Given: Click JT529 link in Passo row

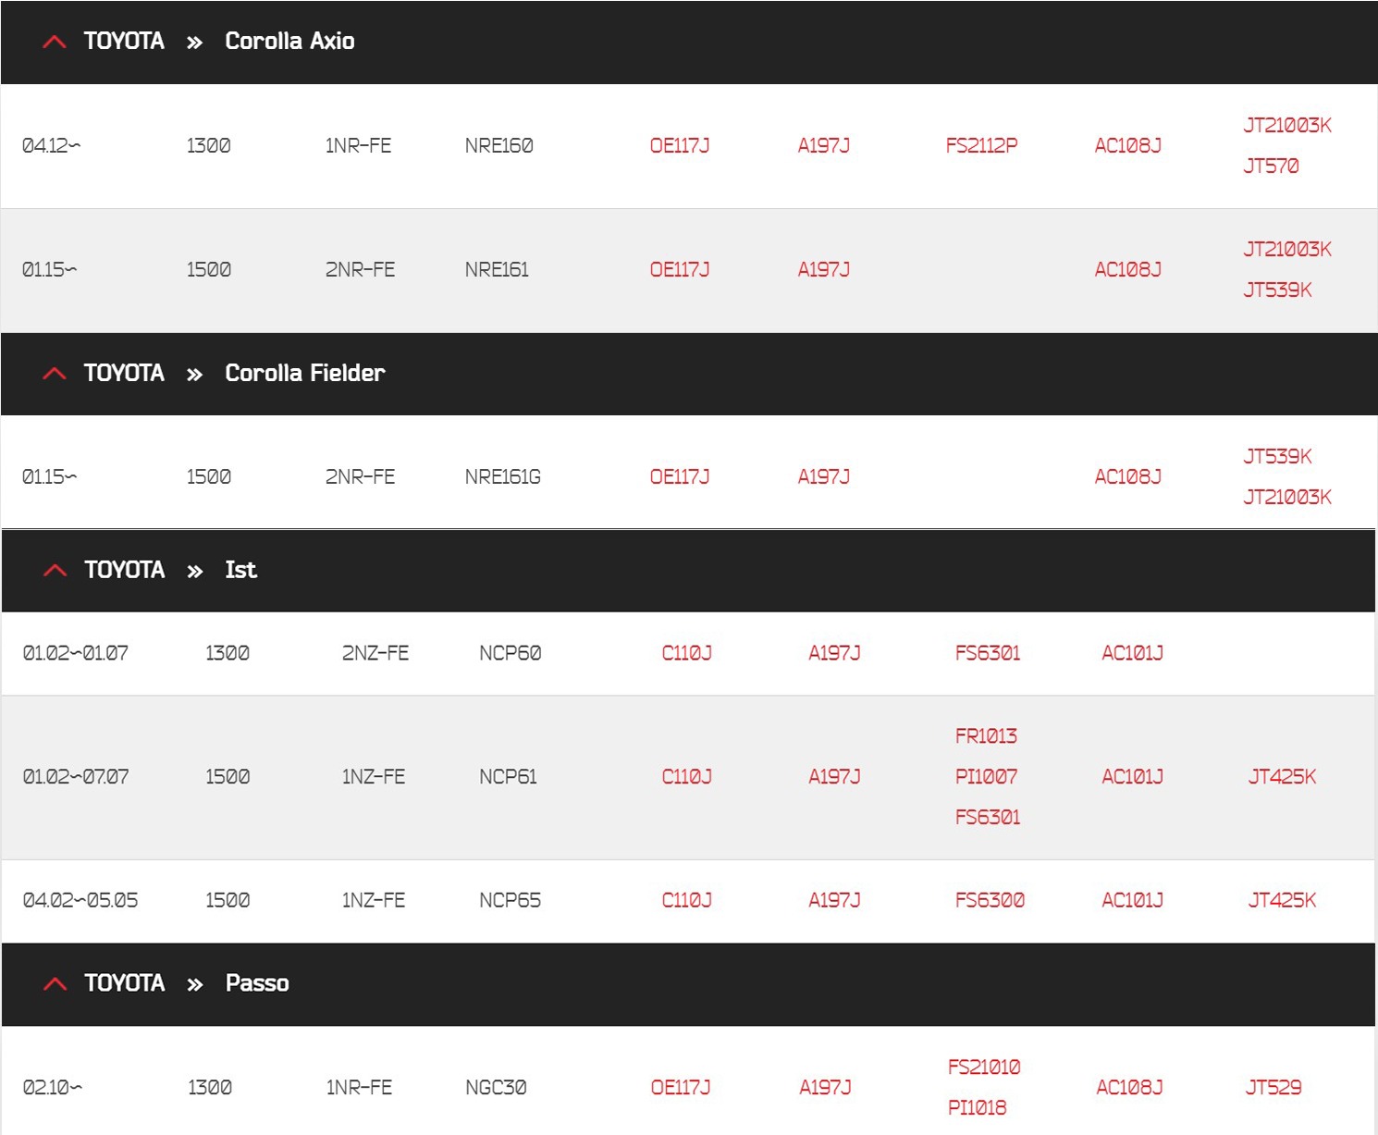Looking at the screenshot, I should [1273, 1088].
